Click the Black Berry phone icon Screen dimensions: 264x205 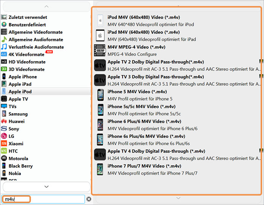tap(4, 166)
